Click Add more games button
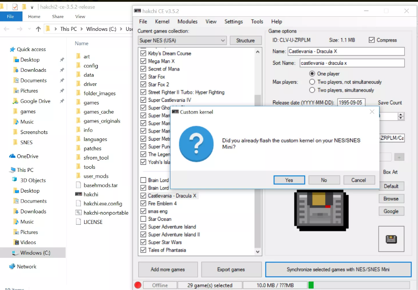This screenshot has height=290, width=418. click(x=168, y=270)
